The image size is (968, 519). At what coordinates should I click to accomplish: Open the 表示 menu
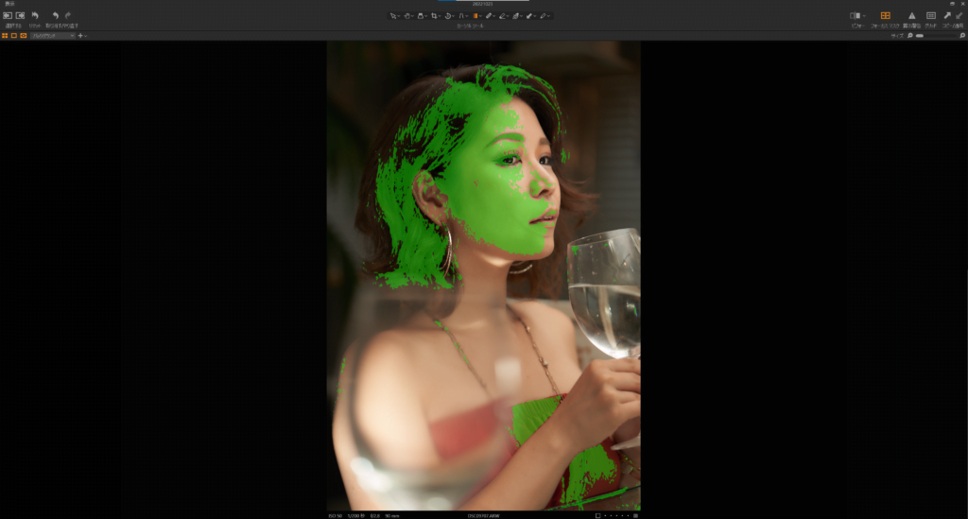9,4
